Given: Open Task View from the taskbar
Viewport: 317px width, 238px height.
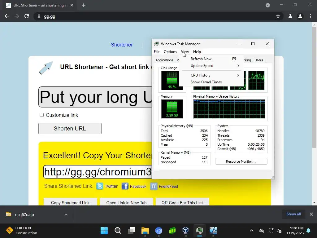Looking at the screenshot, I should tap(131, 231).
